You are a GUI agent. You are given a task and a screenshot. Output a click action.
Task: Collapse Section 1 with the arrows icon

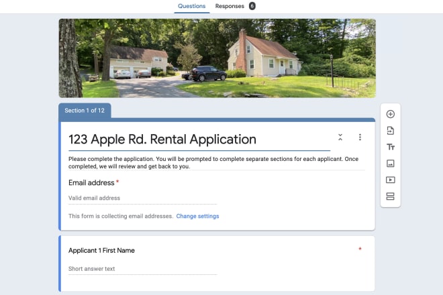tap(340, 137)
